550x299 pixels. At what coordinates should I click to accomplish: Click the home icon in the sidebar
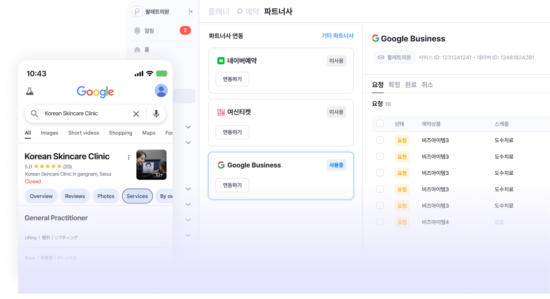click(137, 50)
